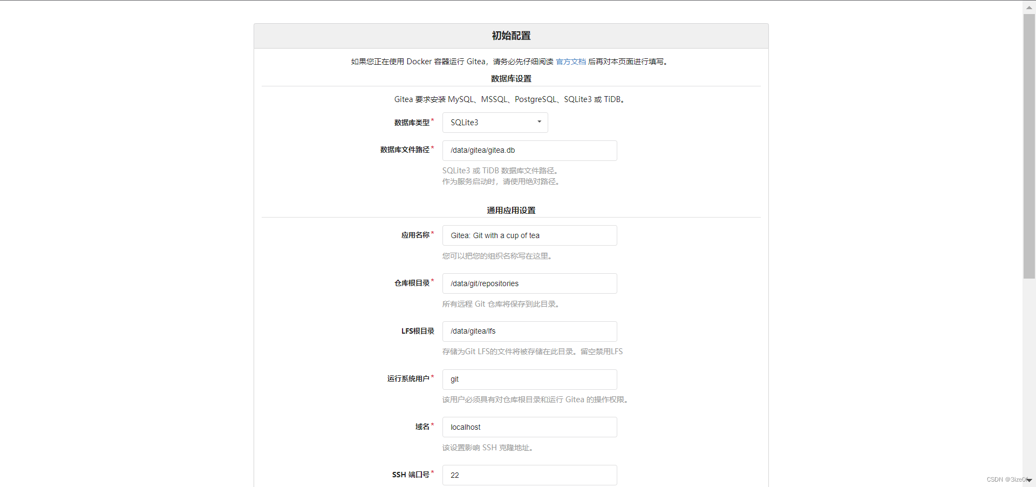Click the 数据库类型 field label

click(412, 123)
